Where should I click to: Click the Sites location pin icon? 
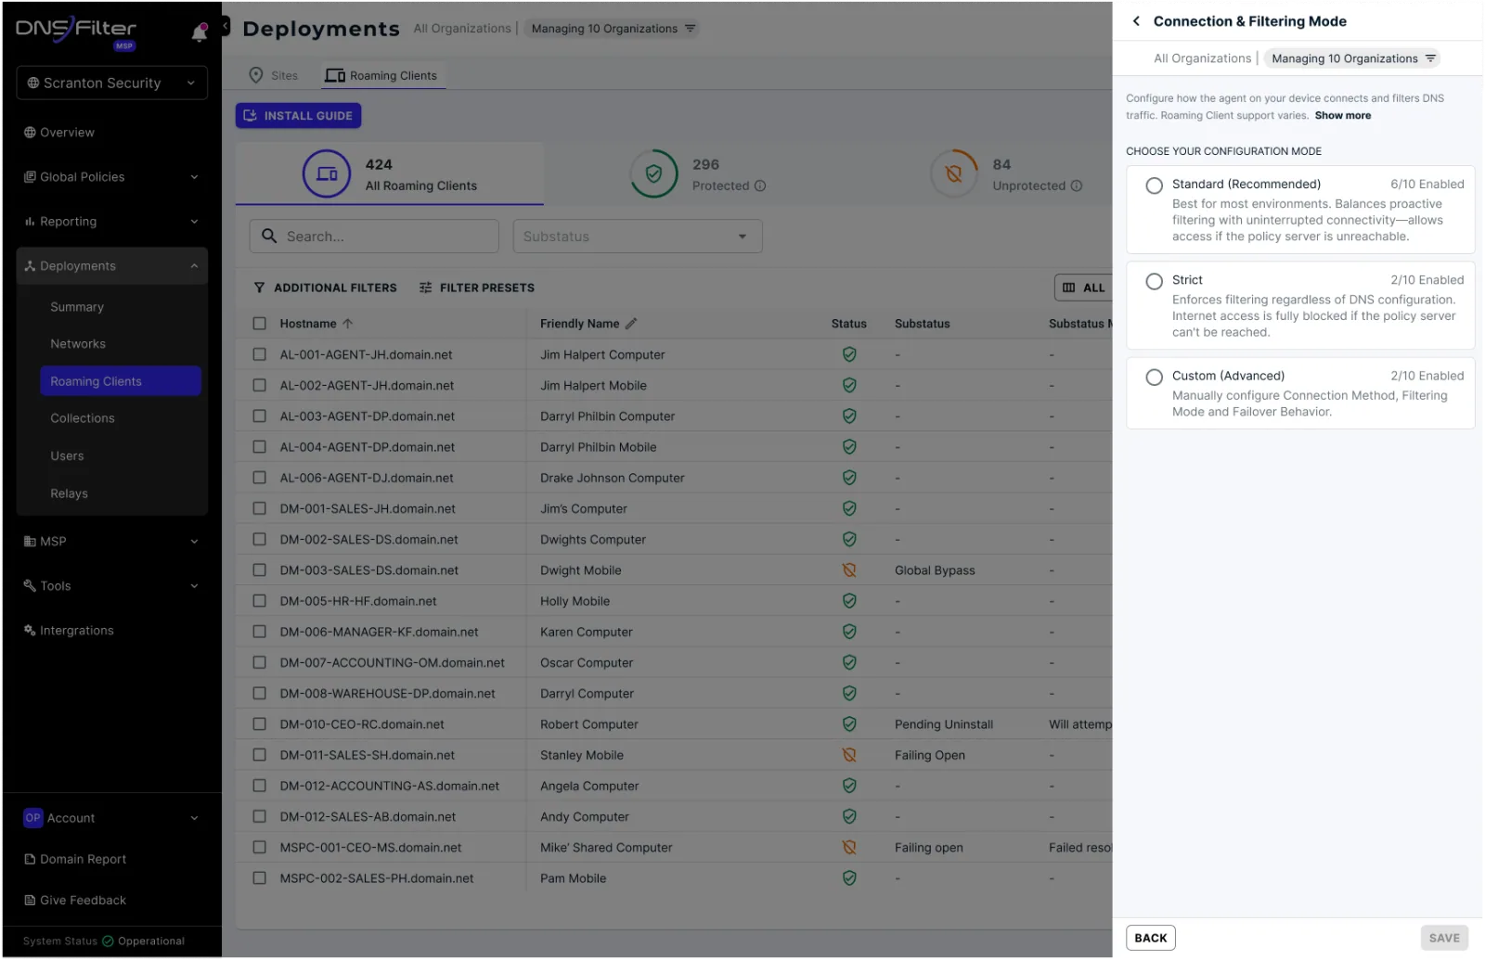(x=256, y=75)
